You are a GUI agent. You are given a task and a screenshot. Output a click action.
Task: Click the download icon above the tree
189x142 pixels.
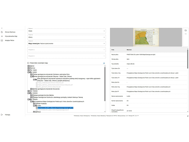[104, 63]
